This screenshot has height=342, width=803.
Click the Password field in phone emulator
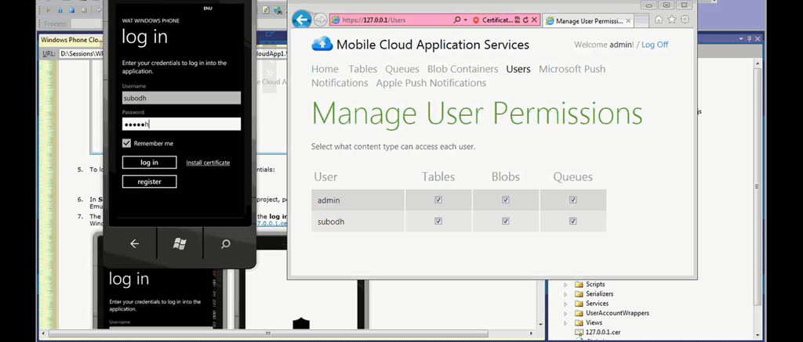click(181, 124)
